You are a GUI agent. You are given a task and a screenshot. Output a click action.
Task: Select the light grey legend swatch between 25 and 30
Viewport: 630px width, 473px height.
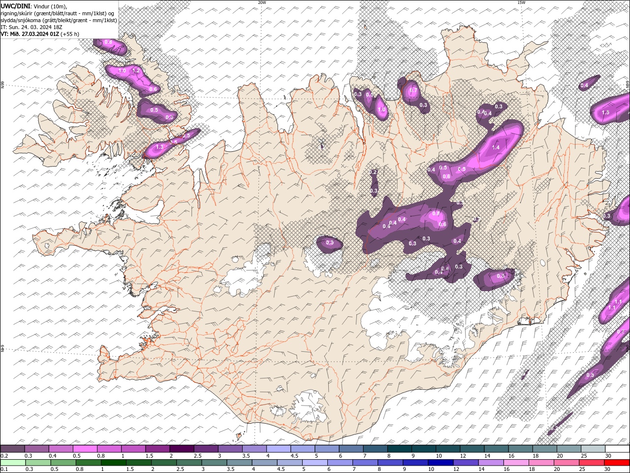[x=594, y=449]
